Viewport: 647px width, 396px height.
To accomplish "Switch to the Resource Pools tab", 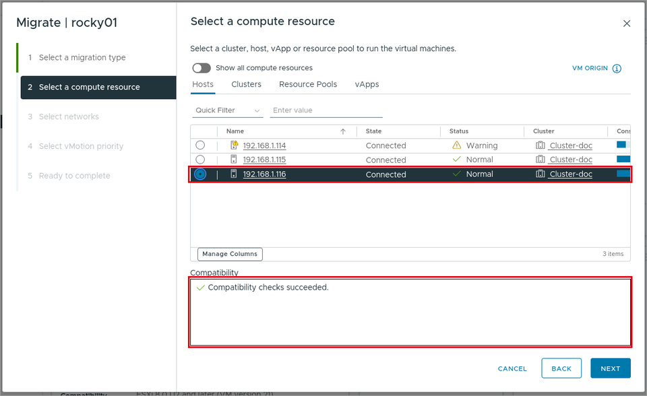I will 308,84.
